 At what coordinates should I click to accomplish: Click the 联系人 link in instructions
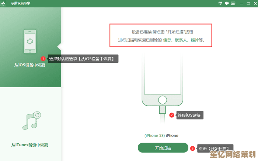click(181, 40)
